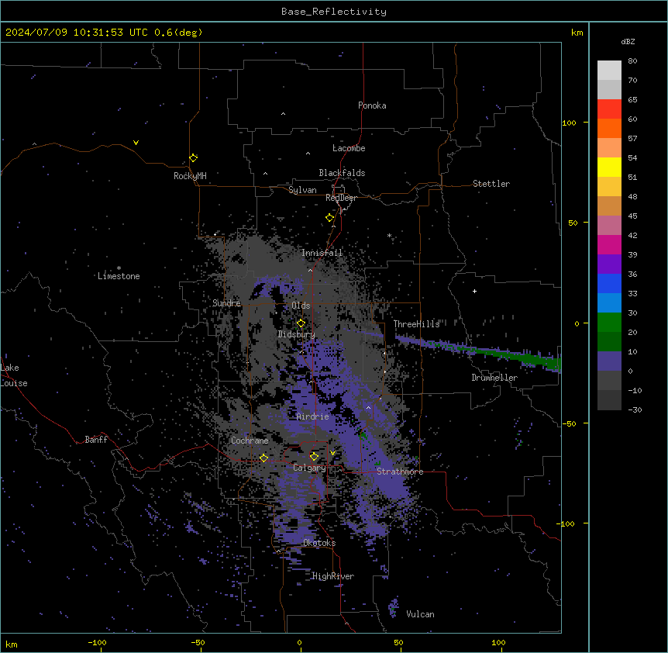Screen dimensions: 668x653
Task: Click the Airdrie city label
Action: (x=313, y=416)
